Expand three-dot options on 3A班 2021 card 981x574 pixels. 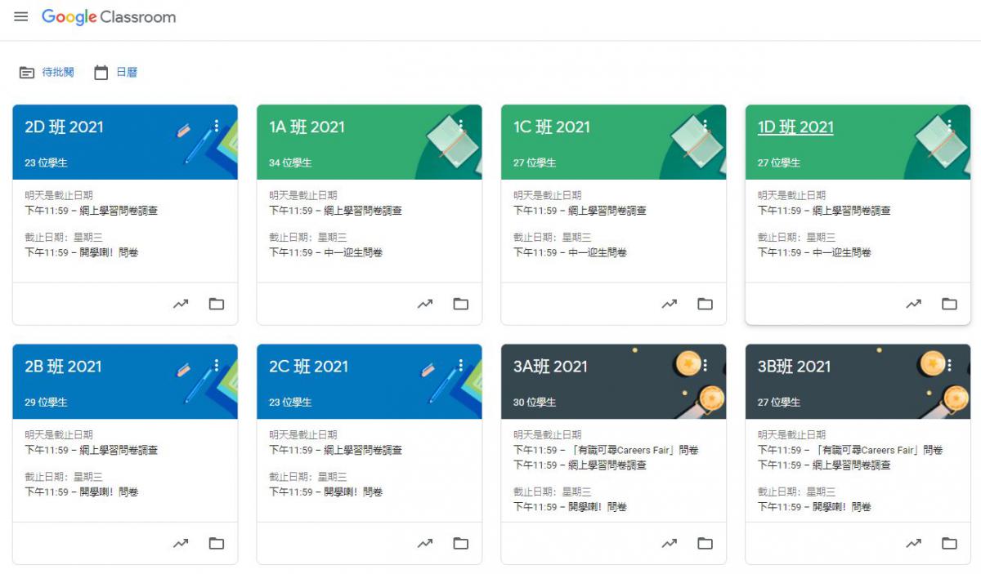coord(705,365)
